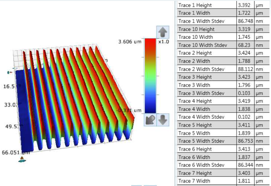Click the down arrow below color scale
Viewport: 271px width, 186px height.
[x=163, y=120]
